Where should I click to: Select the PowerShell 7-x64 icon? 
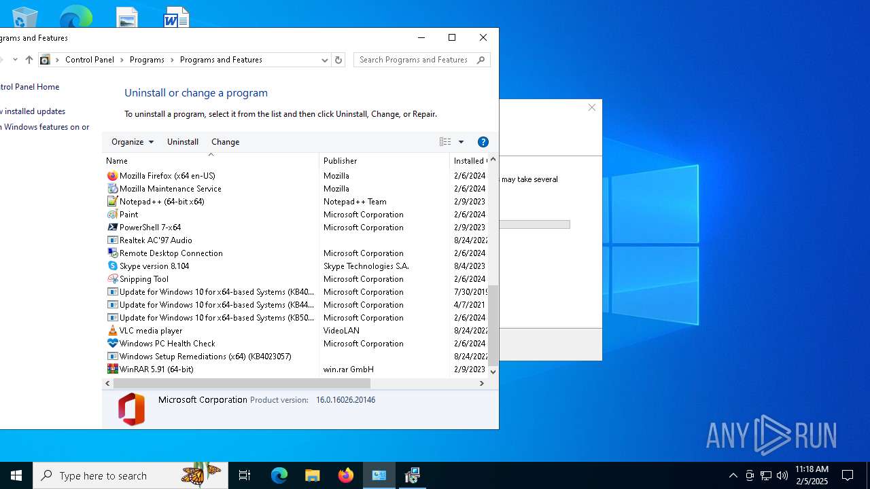tap(113, 227)
